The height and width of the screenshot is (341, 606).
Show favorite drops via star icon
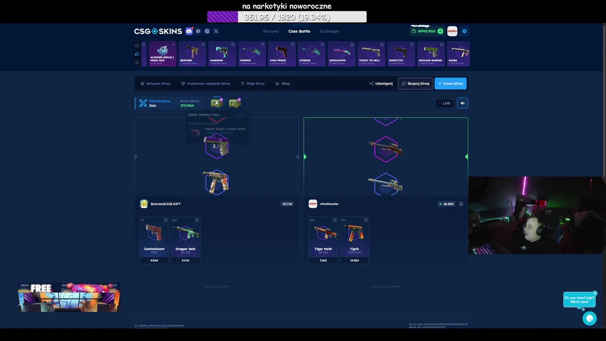137,63
